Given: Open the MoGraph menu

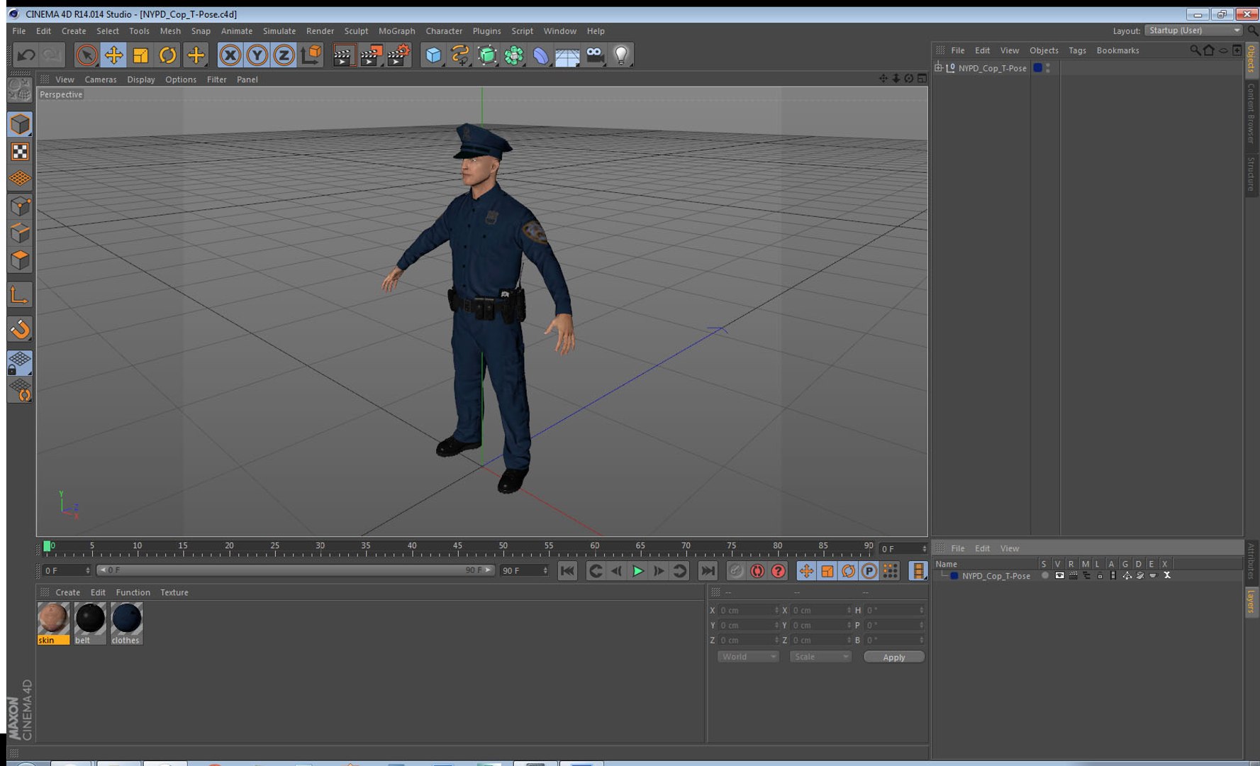Looking at the screenshot, I should click(x=396, y=31).
